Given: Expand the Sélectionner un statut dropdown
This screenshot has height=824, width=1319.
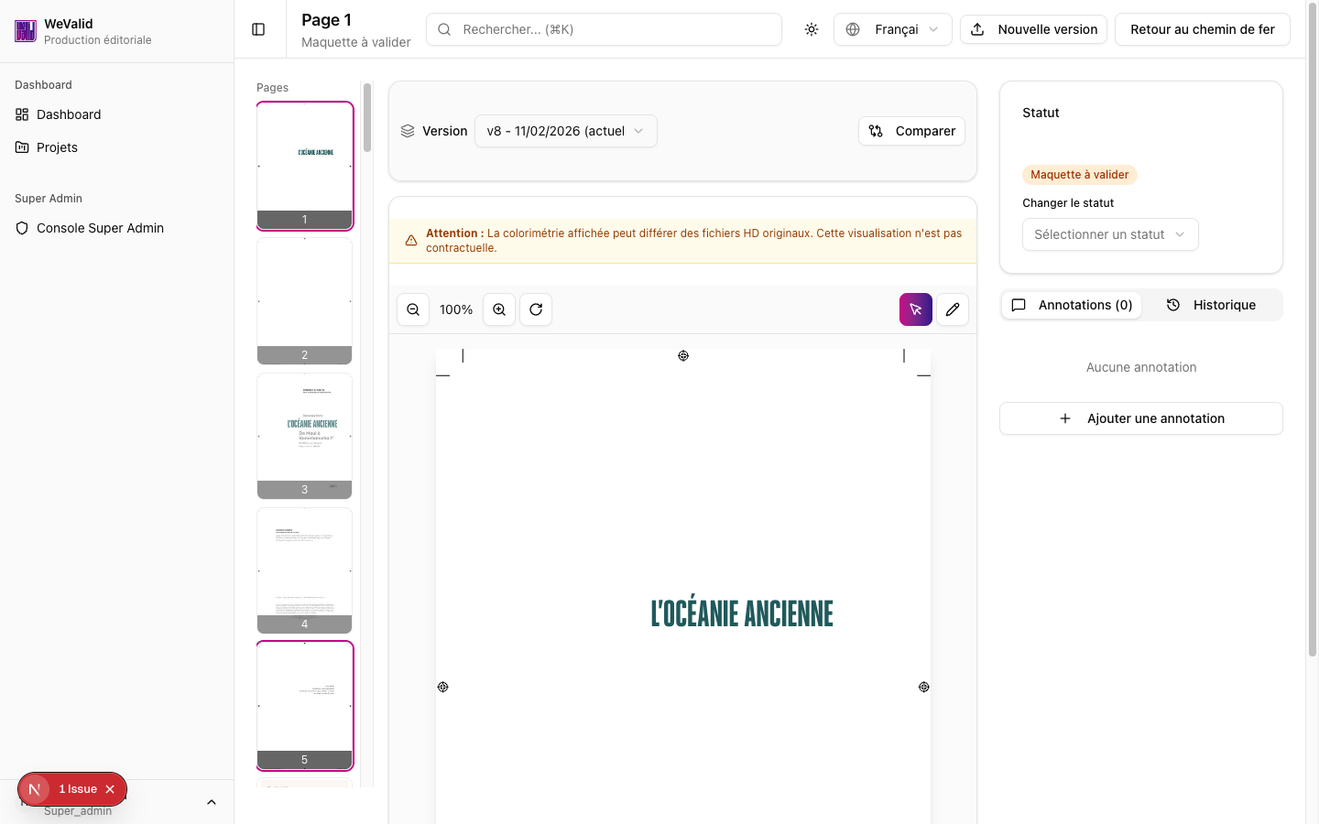Looking at the screenshot, I should (1109, 234).
